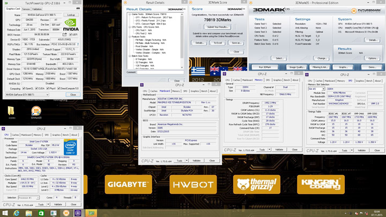Click the Submit Your Results button
Screen dimensions: 386x217
218,27
